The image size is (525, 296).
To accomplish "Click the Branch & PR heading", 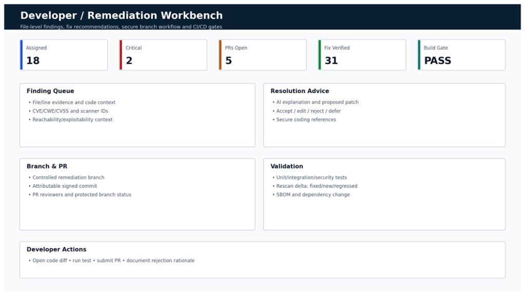I will [47, 166].
